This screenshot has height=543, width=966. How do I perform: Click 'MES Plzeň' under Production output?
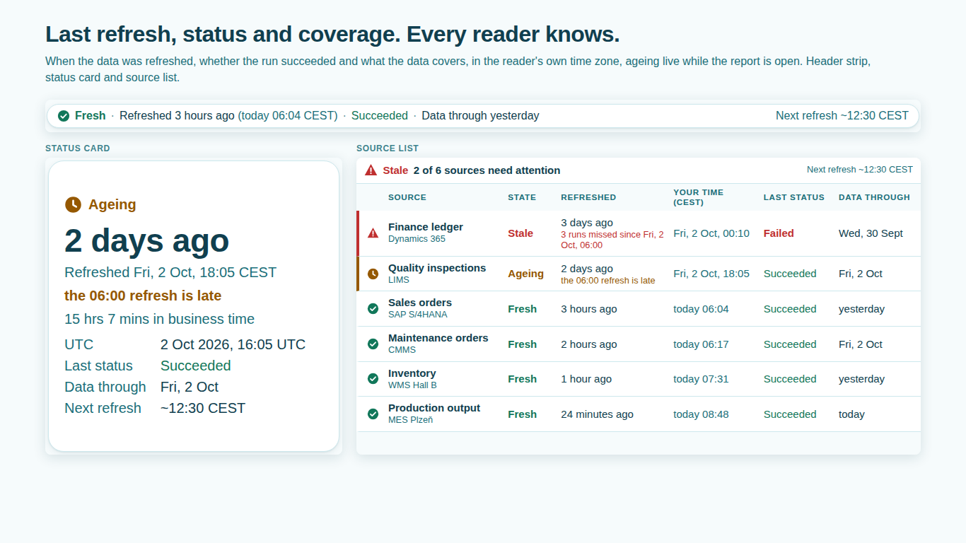coord(411,420)
